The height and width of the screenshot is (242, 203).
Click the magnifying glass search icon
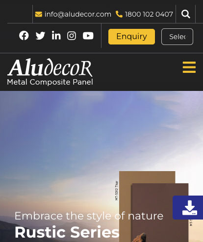tap(186, 14)
